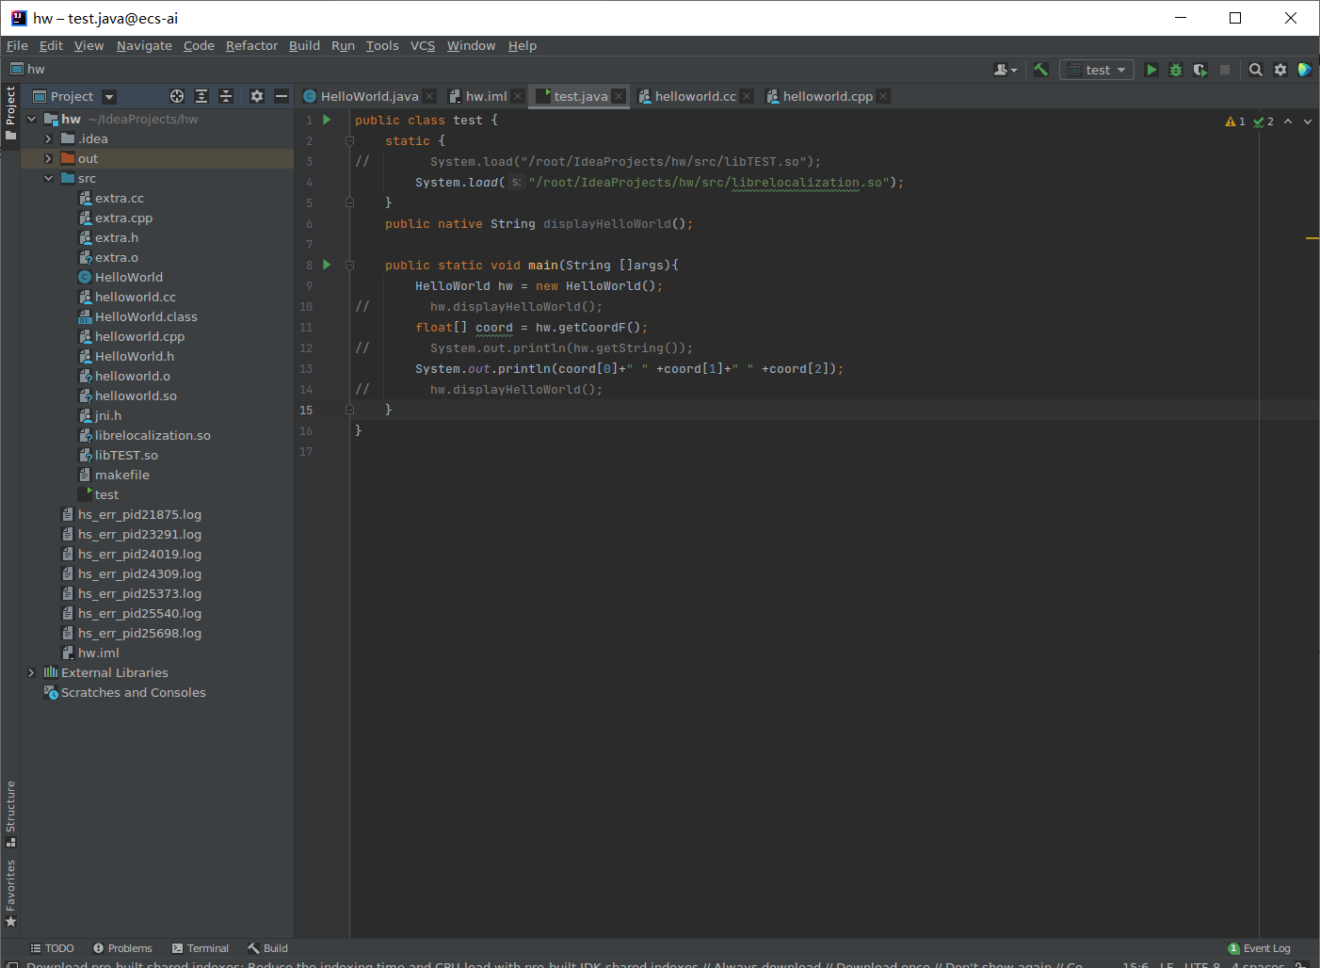
Task: Click line number 15 in the gutter
Action: click(x=306, y=410)
